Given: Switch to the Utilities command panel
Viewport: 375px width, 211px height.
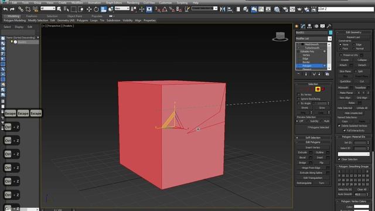Looking at the screenshot, I should click(329, 26).
